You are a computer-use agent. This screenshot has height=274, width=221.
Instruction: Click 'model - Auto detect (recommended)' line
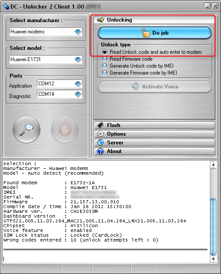[54, 173]
